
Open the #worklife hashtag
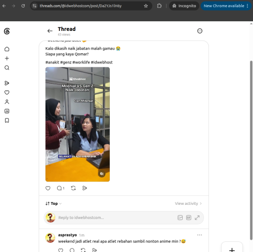point(81,62)
